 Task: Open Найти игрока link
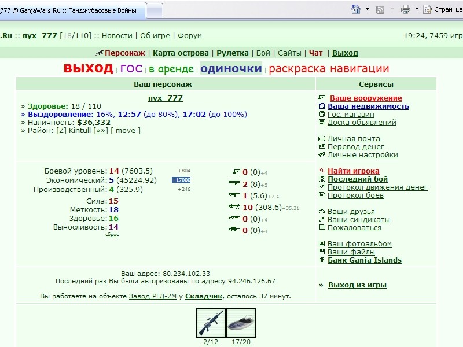click(x=354, y=171)
